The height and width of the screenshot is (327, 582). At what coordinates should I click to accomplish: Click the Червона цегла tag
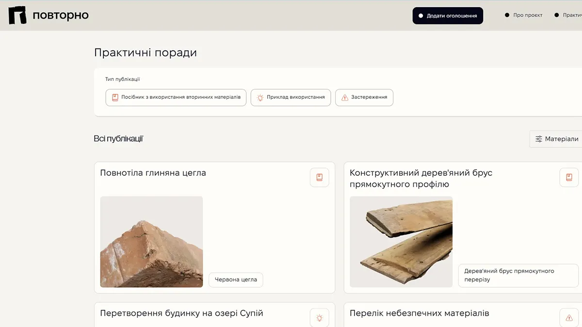[236, 280]
